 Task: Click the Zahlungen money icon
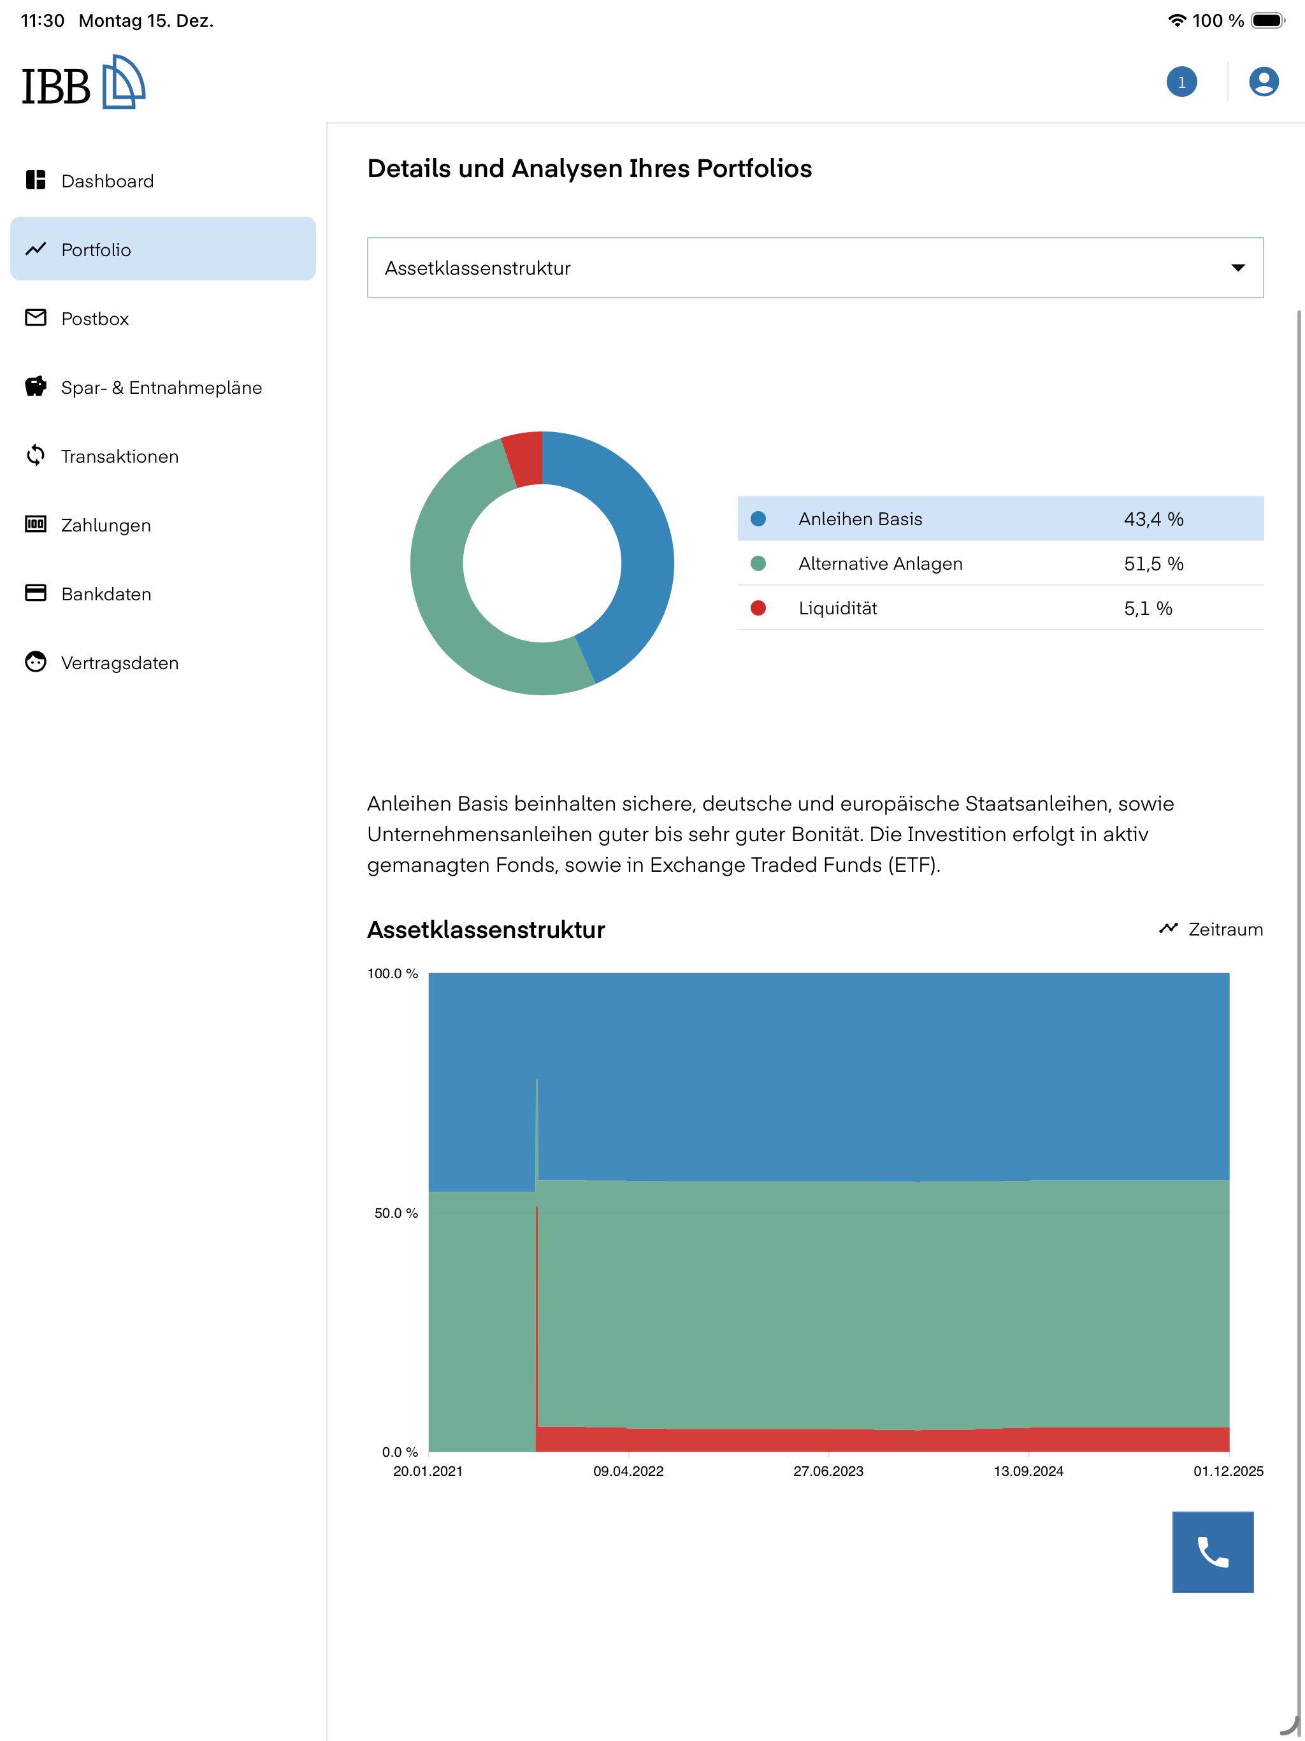point(36,524)
